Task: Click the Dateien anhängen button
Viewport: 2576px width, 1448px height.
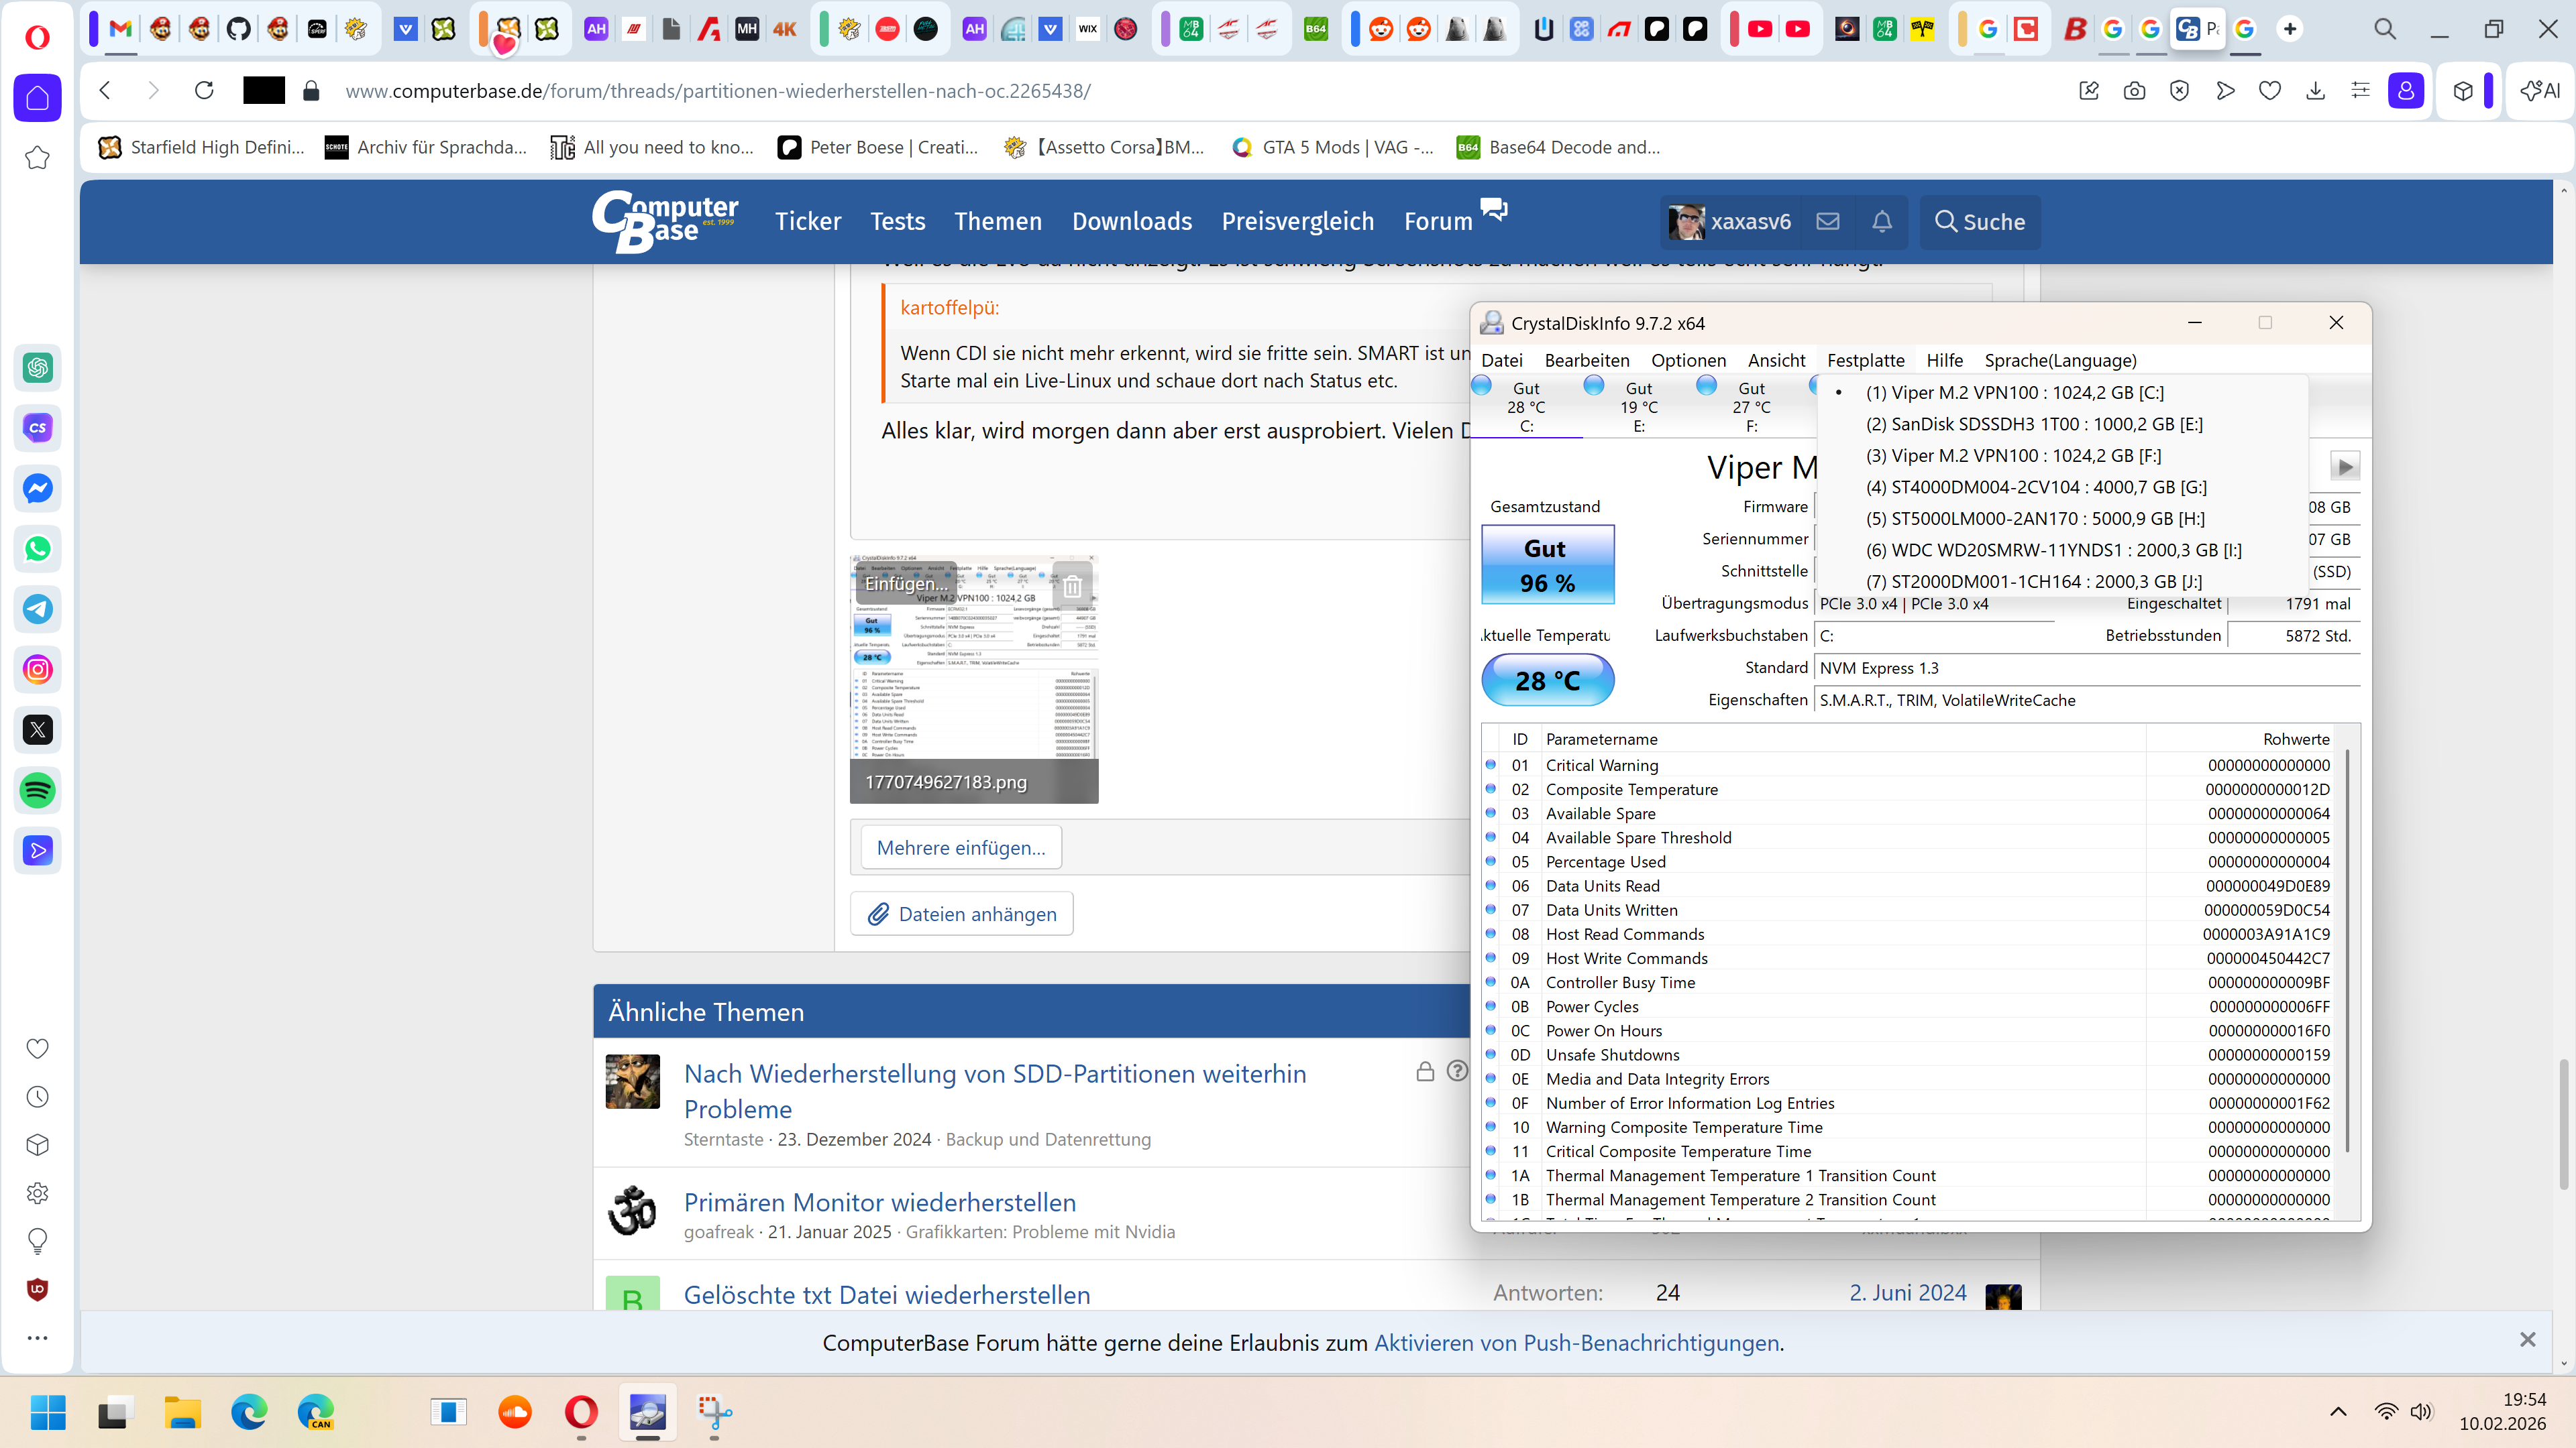Action: [961, 913]
